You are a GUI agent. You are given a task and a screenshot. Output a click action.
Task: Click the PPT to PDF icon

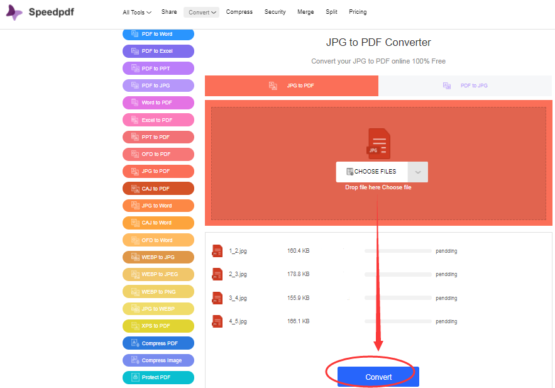pos(135,137)
